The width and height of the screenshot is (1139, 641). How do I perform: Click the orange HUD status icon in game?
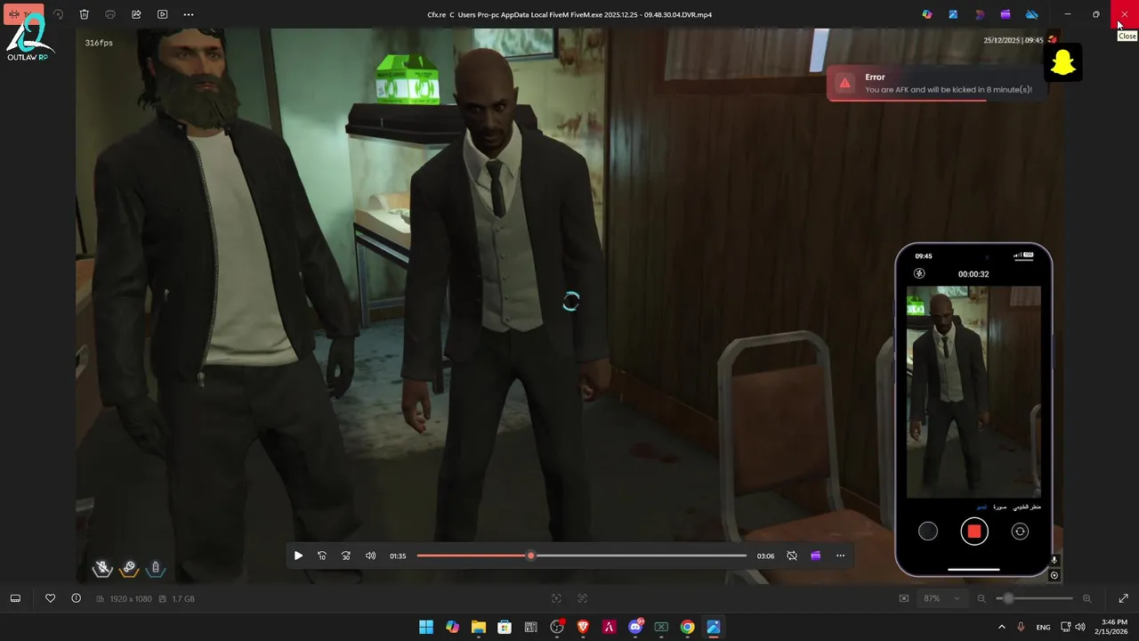[129, 568]
